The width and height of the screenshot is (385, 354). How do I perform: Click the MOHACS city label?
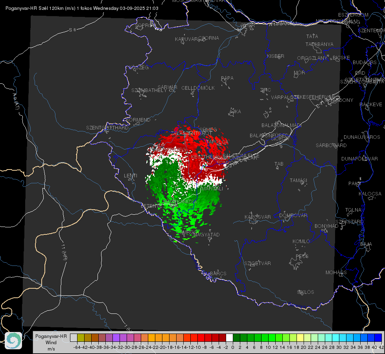pyautogui.click(x=336, y=273)
